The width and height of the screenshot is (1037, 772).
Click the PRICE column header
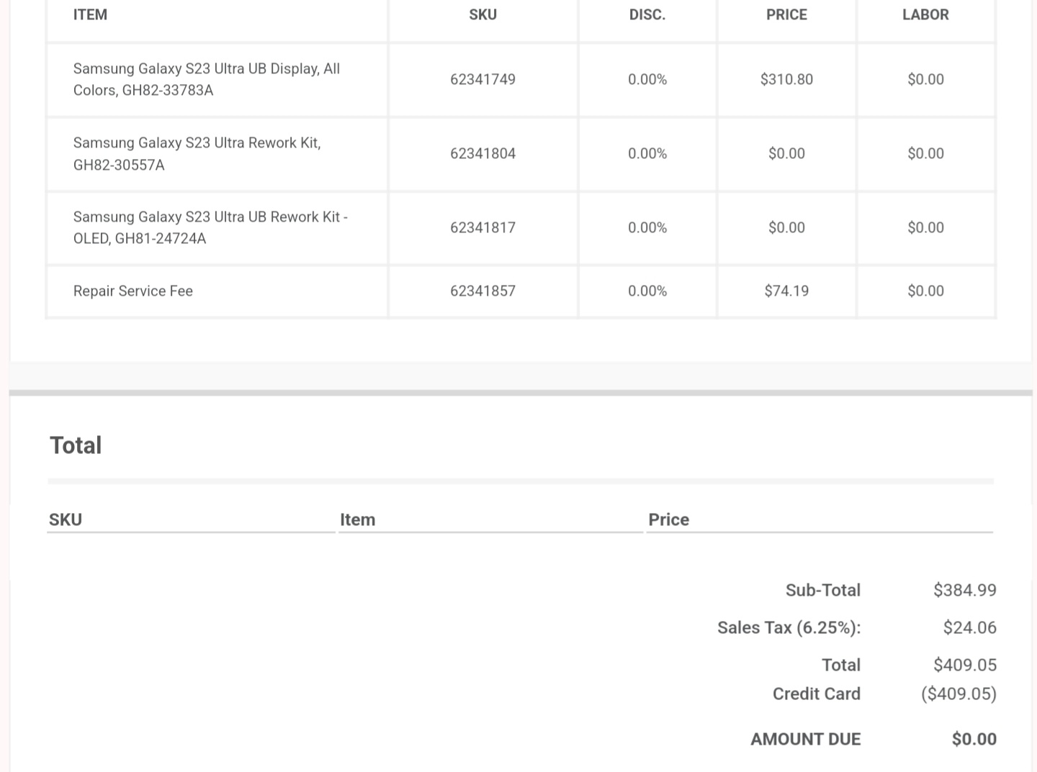[786, 14]
